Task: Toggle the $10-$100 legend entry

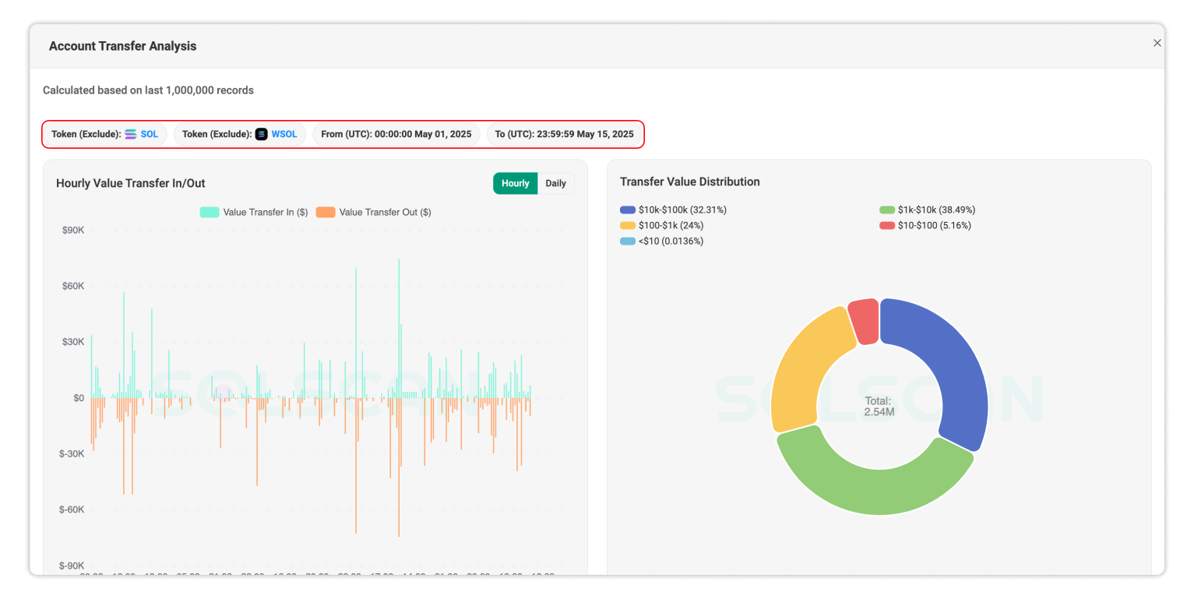Action: (x=925, y=225)
